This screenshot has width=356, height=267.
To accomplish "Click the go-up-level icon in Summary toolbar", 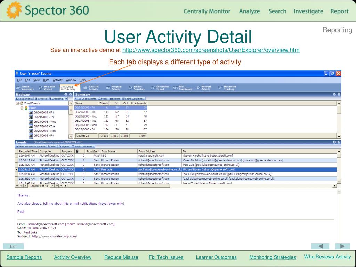I will pyautogui.click(x=76, y=99).
